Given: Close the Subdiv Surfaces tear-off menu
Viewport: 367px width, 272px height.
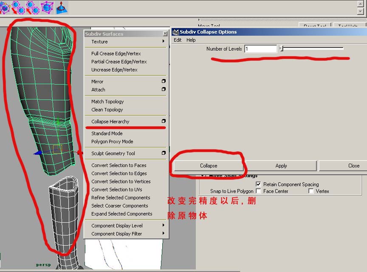Looking at the screenshot, I should [x=165, y=34].
